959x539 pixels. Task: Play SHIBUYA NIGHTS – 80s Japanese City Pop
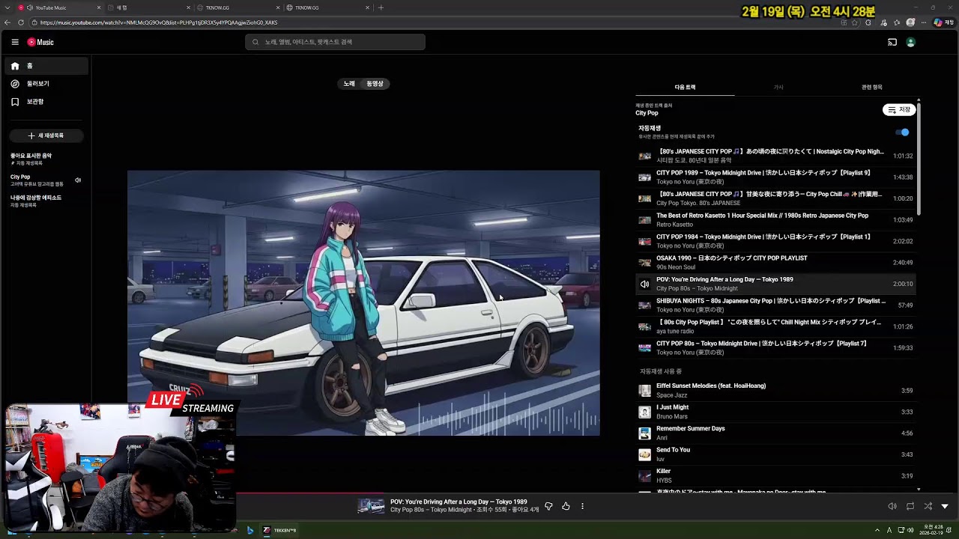click(775, 305)
